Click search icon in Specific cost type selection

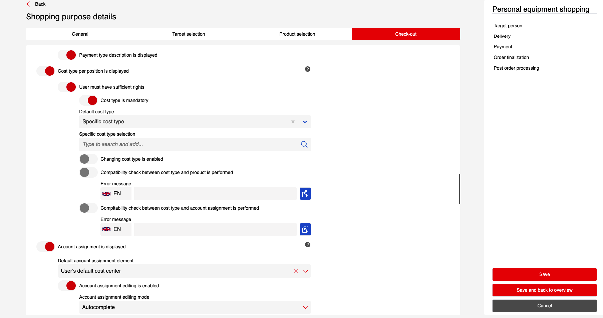(304, 144)
